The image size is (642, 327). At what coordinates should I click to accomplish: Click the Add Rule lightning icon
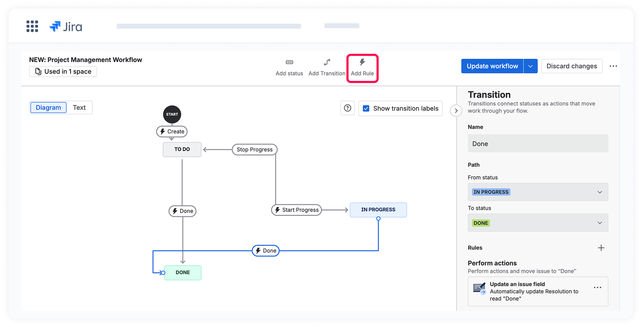click(x=362, y=62)
